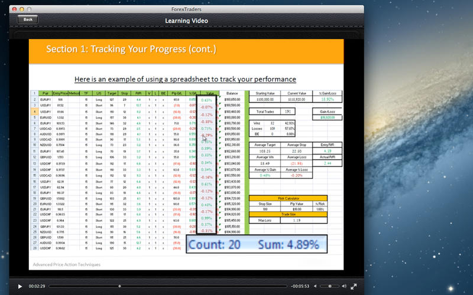This screenshot has height=295, width=473.
Task: Click the Back button
Action: pyautogui.click(x=27, y=19)
